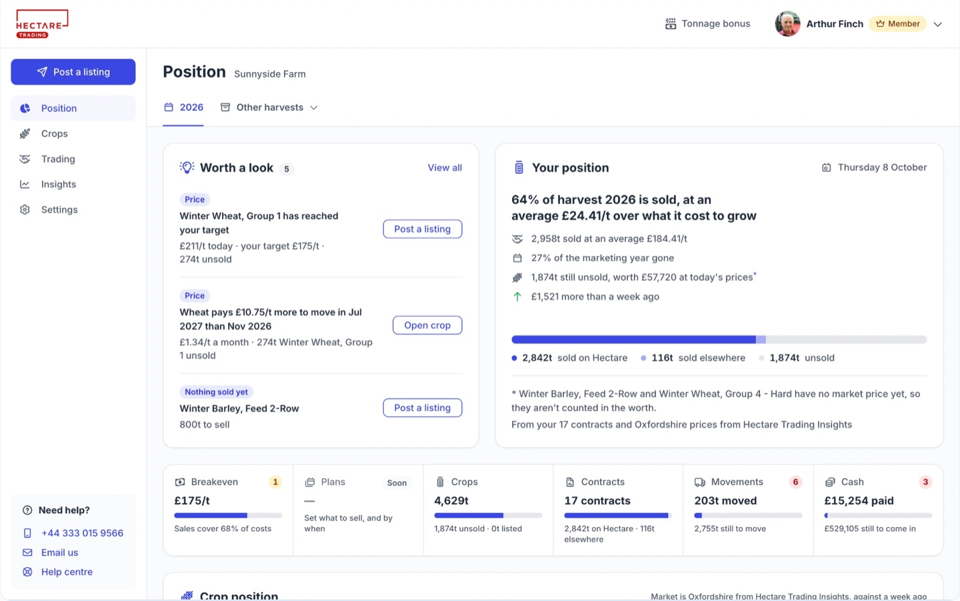This screenshot has width=960, height=601.
Task: Click the "£15,254 paid" value
Action: 859,501
